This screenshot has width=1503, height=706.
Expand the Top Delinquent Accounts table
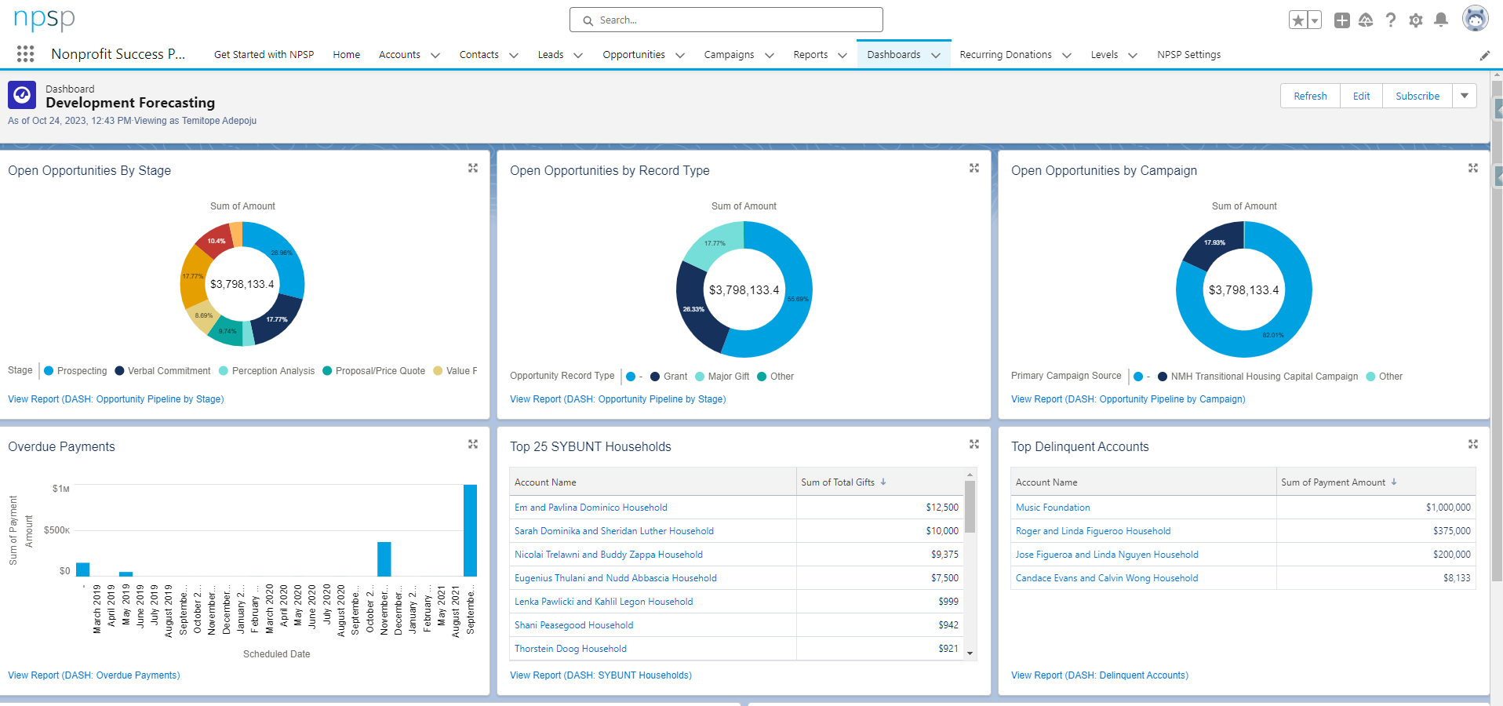(1473, 444)
